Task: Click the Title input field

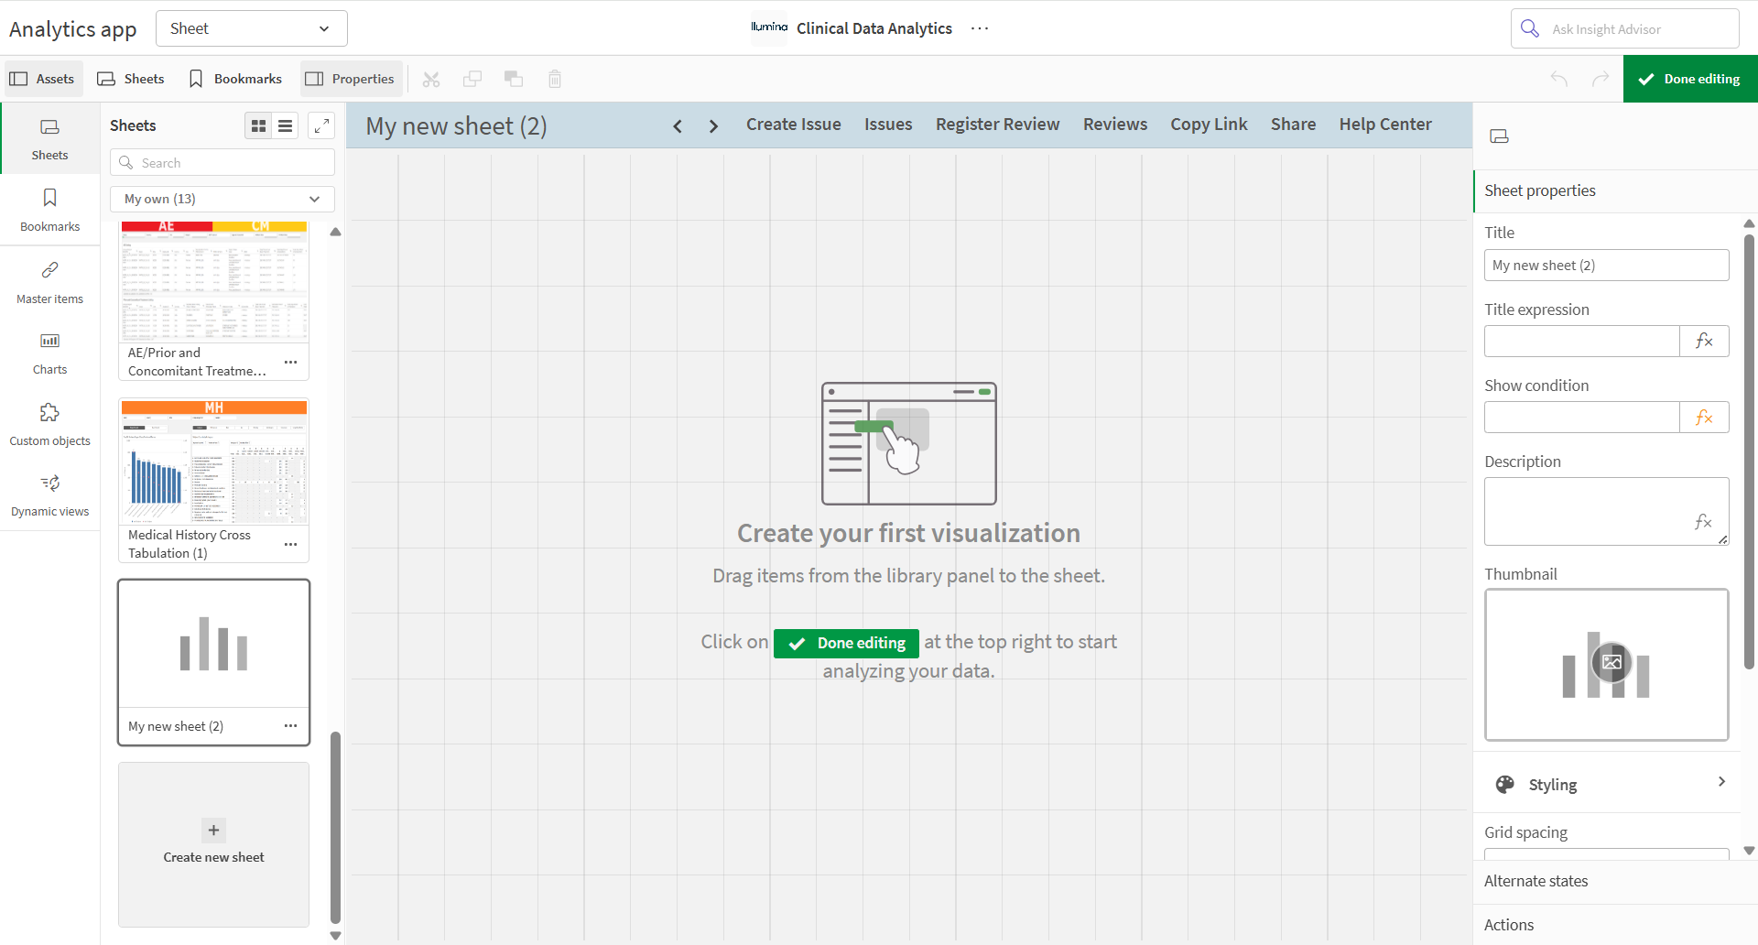Action: pyautogui.click(x=1606, y=265)
